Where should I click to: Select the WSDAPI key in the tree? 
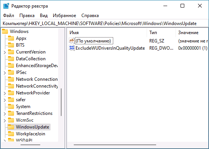click(x=24, y=140)
